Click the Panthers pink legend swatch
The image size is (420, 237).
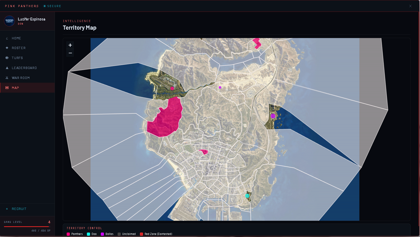pyautogui.click(x=68, y=234)
